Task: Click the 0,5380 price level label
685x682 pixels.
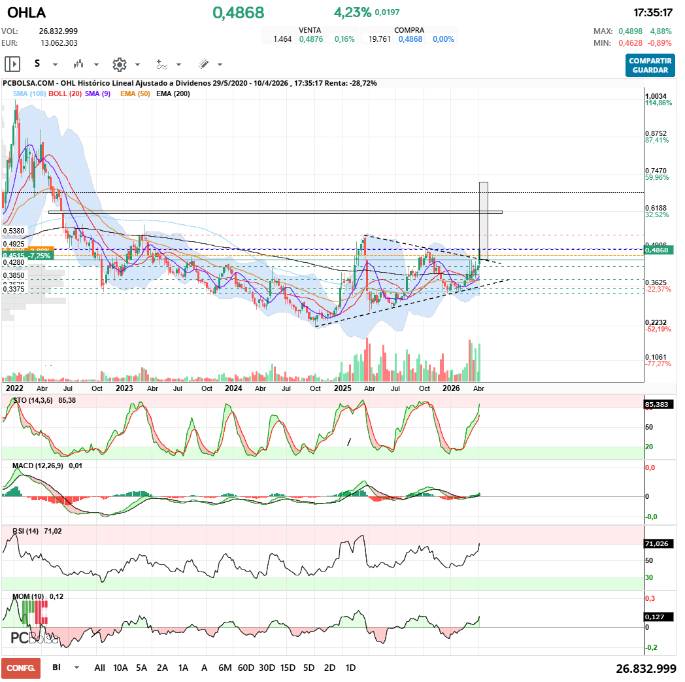Action: [x=14, y=231]
